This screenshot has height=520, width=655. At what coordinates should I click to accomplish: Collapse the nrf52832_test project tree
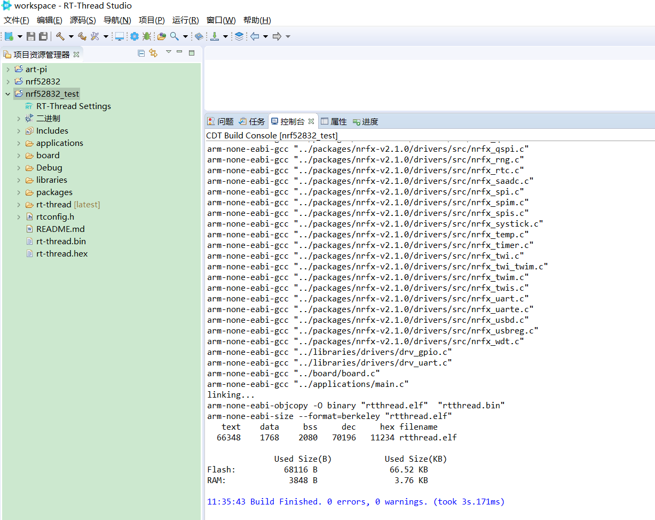7,94
